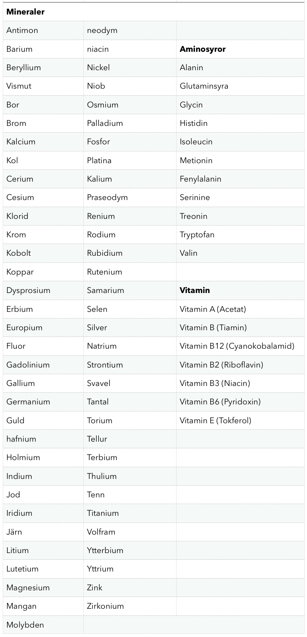Click the Molybden entry
307x637 pixels.
coord(25,625)
